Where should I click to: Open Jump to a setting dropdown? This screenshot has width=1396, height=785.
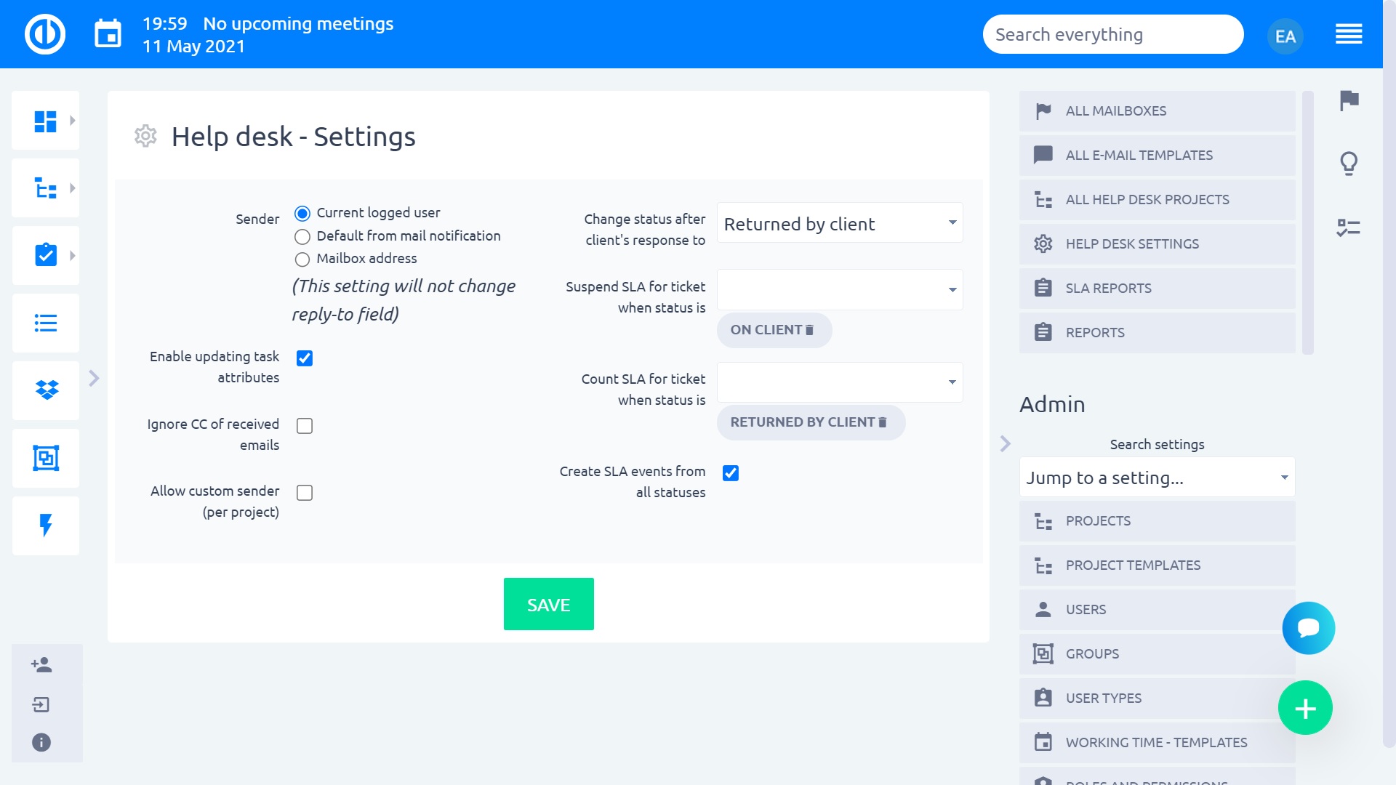point(1157,478)
